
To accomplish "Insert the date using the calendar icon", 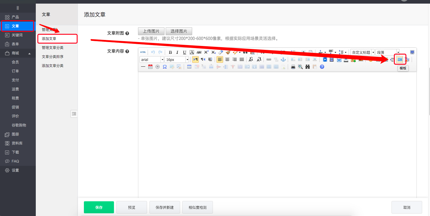I will [150, 67].
